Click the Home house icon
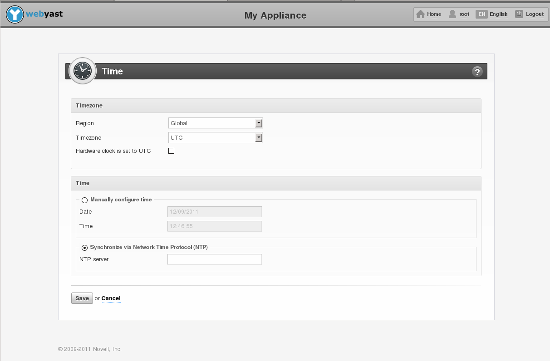 421,14
